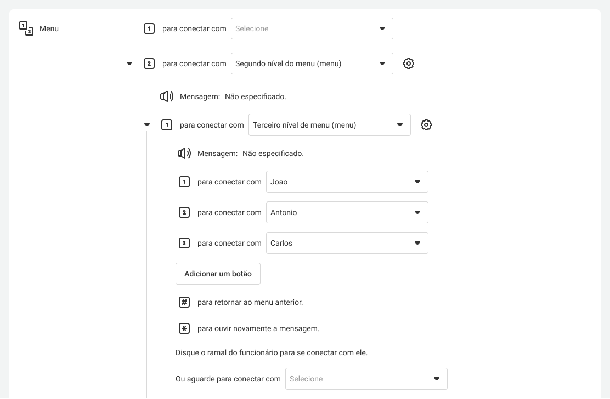610x399 pixels.
Task: Open the Antonio dropdown
Action: pyautogui.click(x=347, y=212)
